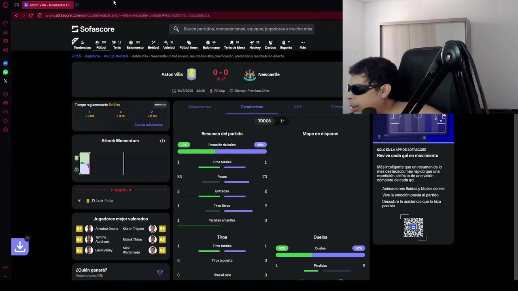
Task: Switch to the Alineaciones tab
Action: coord(200,107)
